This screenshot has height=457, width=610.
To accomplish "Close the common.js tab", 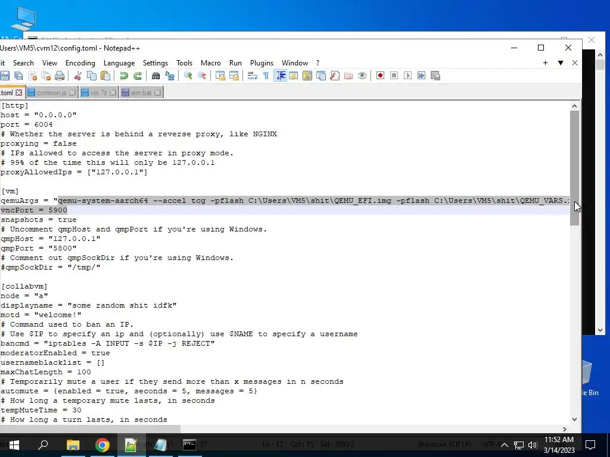I will click(x=72, y=93).
